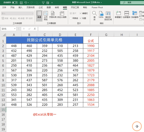The height and width of the screenshot is (132, 144).
Task: Open the Undo history dropdown arrow
Action: pyautogui.click(x=28, y=3)
